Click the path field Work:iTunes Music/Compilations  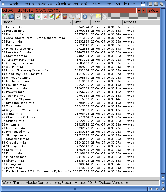[81, 183]
